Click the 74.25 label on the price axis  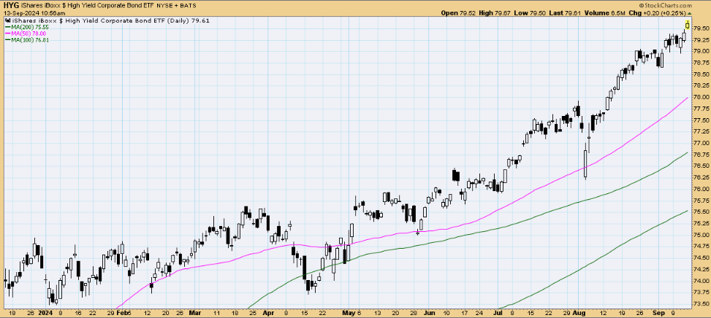coord(701,270)
